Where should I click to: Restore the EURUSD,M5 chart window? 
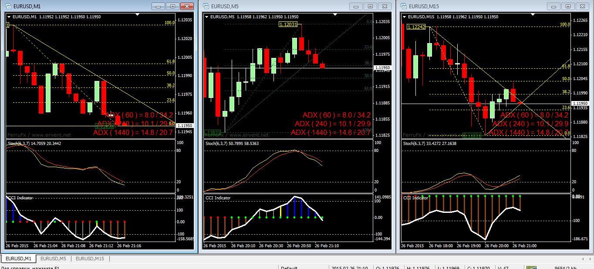(370, 6)
